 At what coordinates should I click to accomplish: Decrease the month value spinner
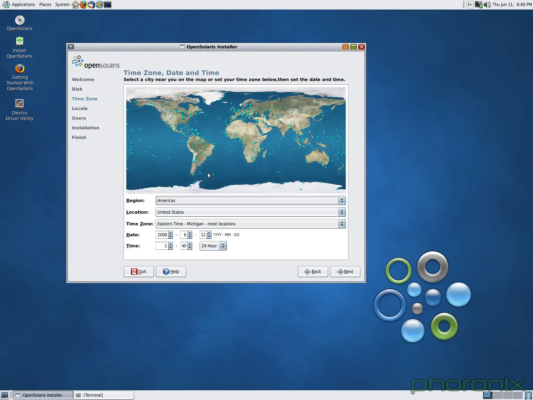(190, 237)
